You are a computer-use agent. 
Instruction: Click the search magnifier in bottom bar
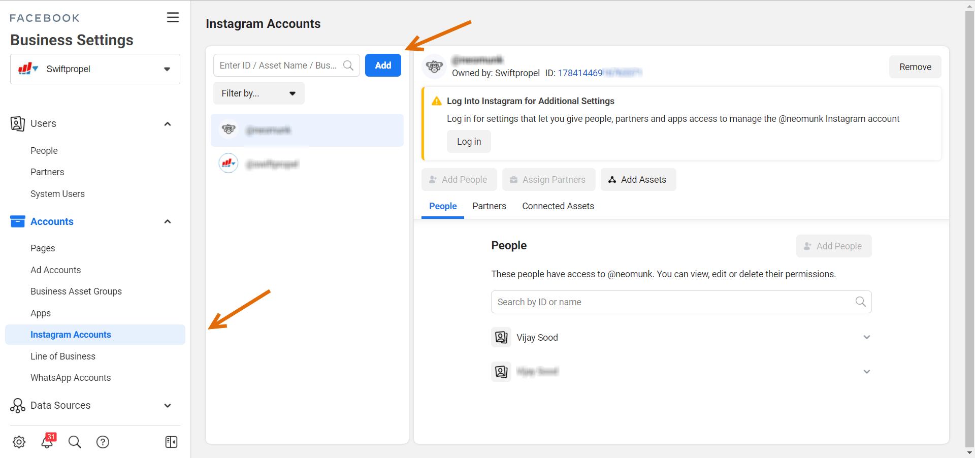tap(75, 442)
